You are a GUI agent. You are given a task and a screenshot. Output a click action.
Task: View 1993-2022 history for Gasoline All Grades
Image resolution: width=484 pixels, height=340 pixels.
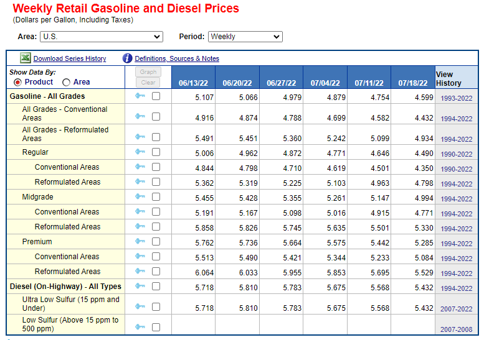pyautogui.click(x=457, y=99)
